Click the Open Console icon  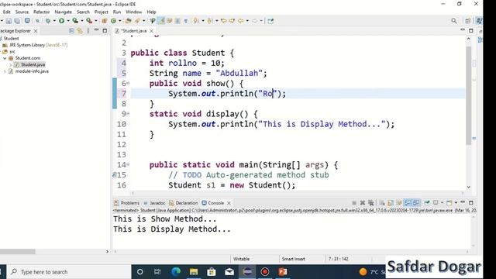pos(449,203)
